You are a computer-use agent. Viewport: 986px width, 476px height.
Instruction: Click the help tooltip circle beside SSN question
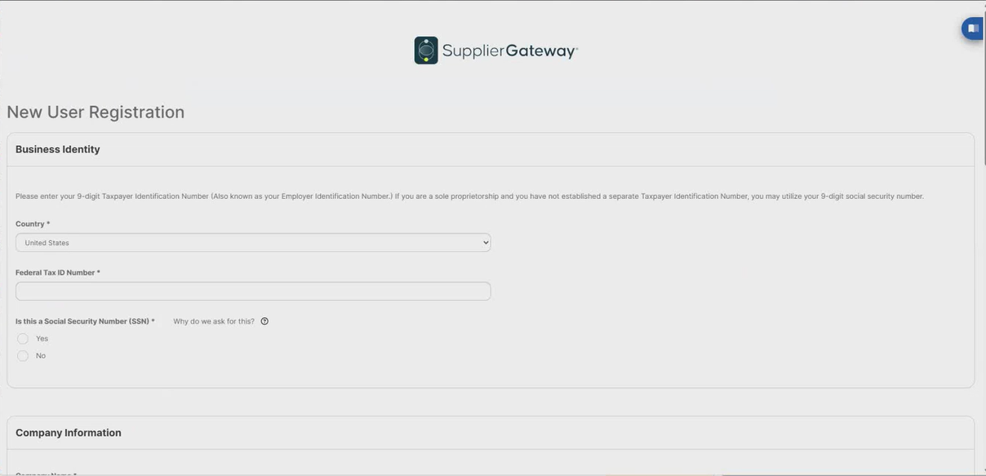[x=264, y=321]
